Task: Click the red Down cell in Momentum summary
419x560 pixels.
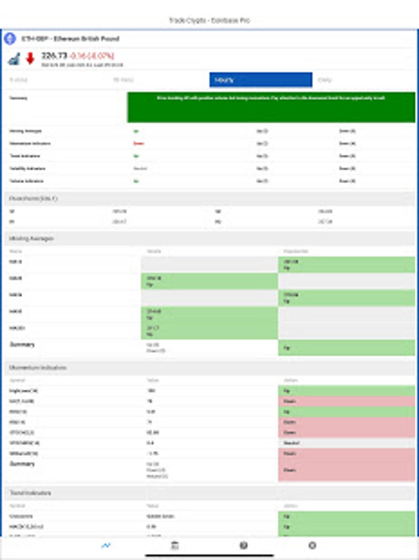Action: 346,470
